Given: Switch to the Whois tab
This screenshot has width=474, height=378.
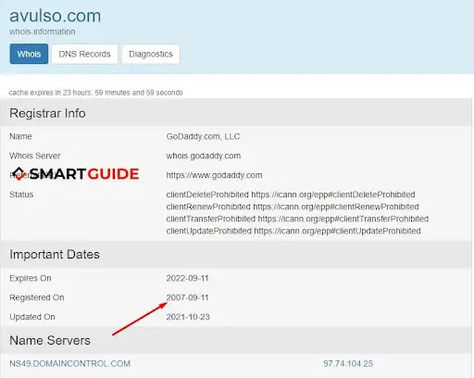Looking at the screenshot, I should [x=29, y=54].
